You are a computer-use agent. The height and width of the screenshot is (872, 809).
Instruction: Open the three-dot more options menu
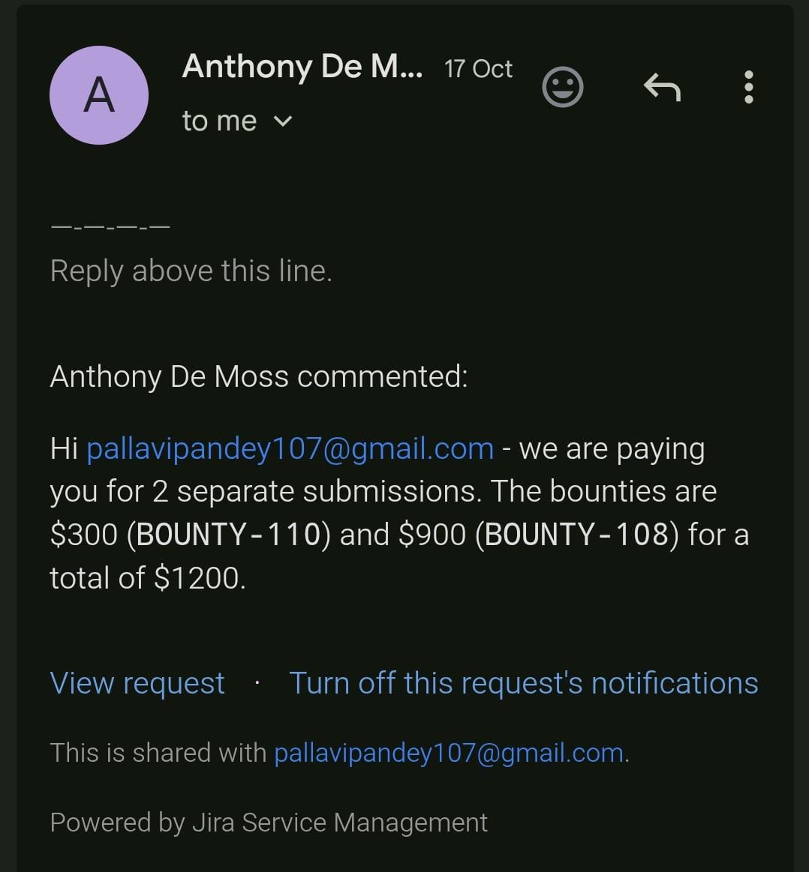[x=748, y=88]
